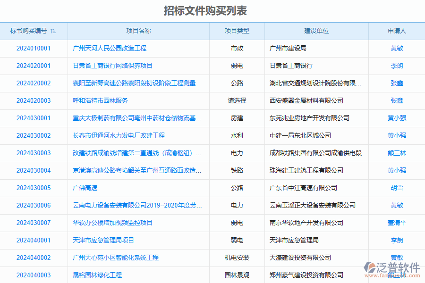This screenshot has height=283, width=425.
Task: Open project 广州天心苑小区智能化系统工程
Action: point(116,258)
